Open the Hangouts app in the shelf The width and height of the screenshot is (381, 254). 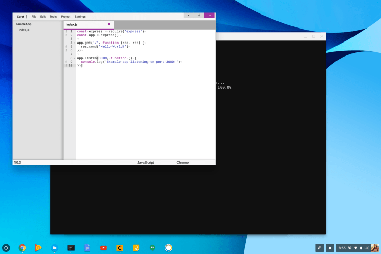coord(152,248)
